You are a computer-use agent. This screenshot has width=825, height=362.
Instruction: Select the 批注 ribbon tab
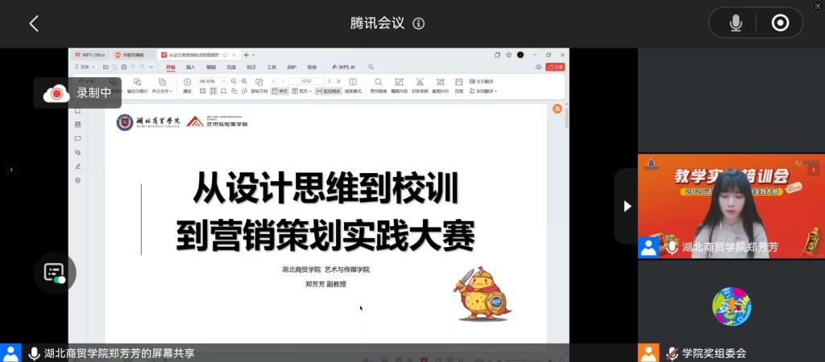(251, 68)
